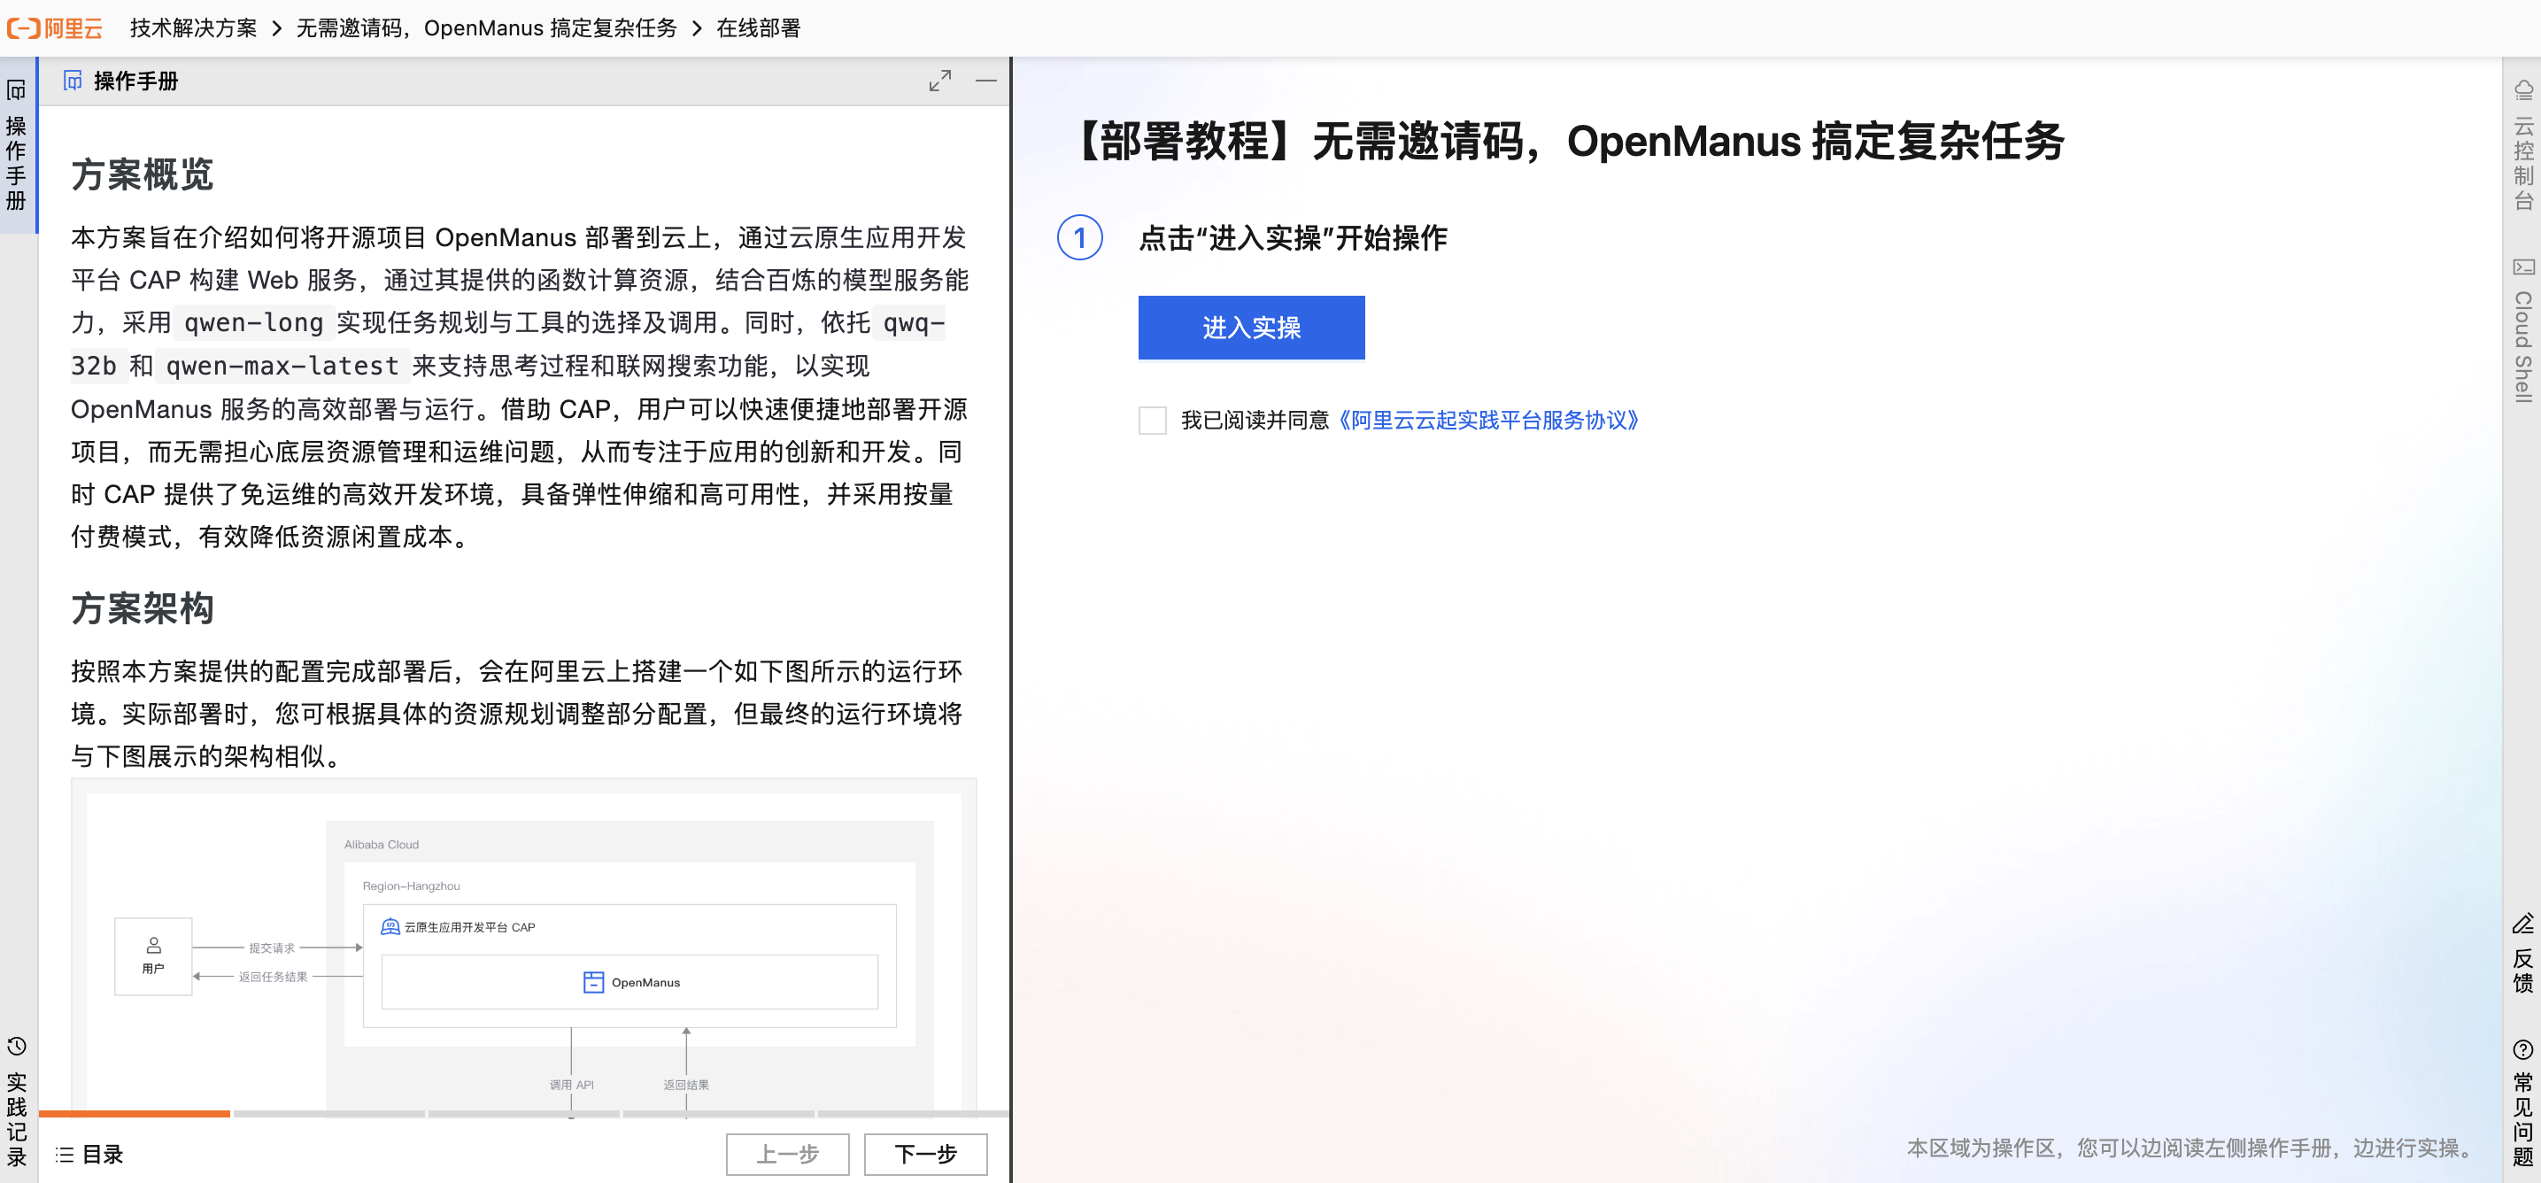Click the 上一步 button
The width and height of the screenshot is (2541, 1183).
click(787, 1155)
